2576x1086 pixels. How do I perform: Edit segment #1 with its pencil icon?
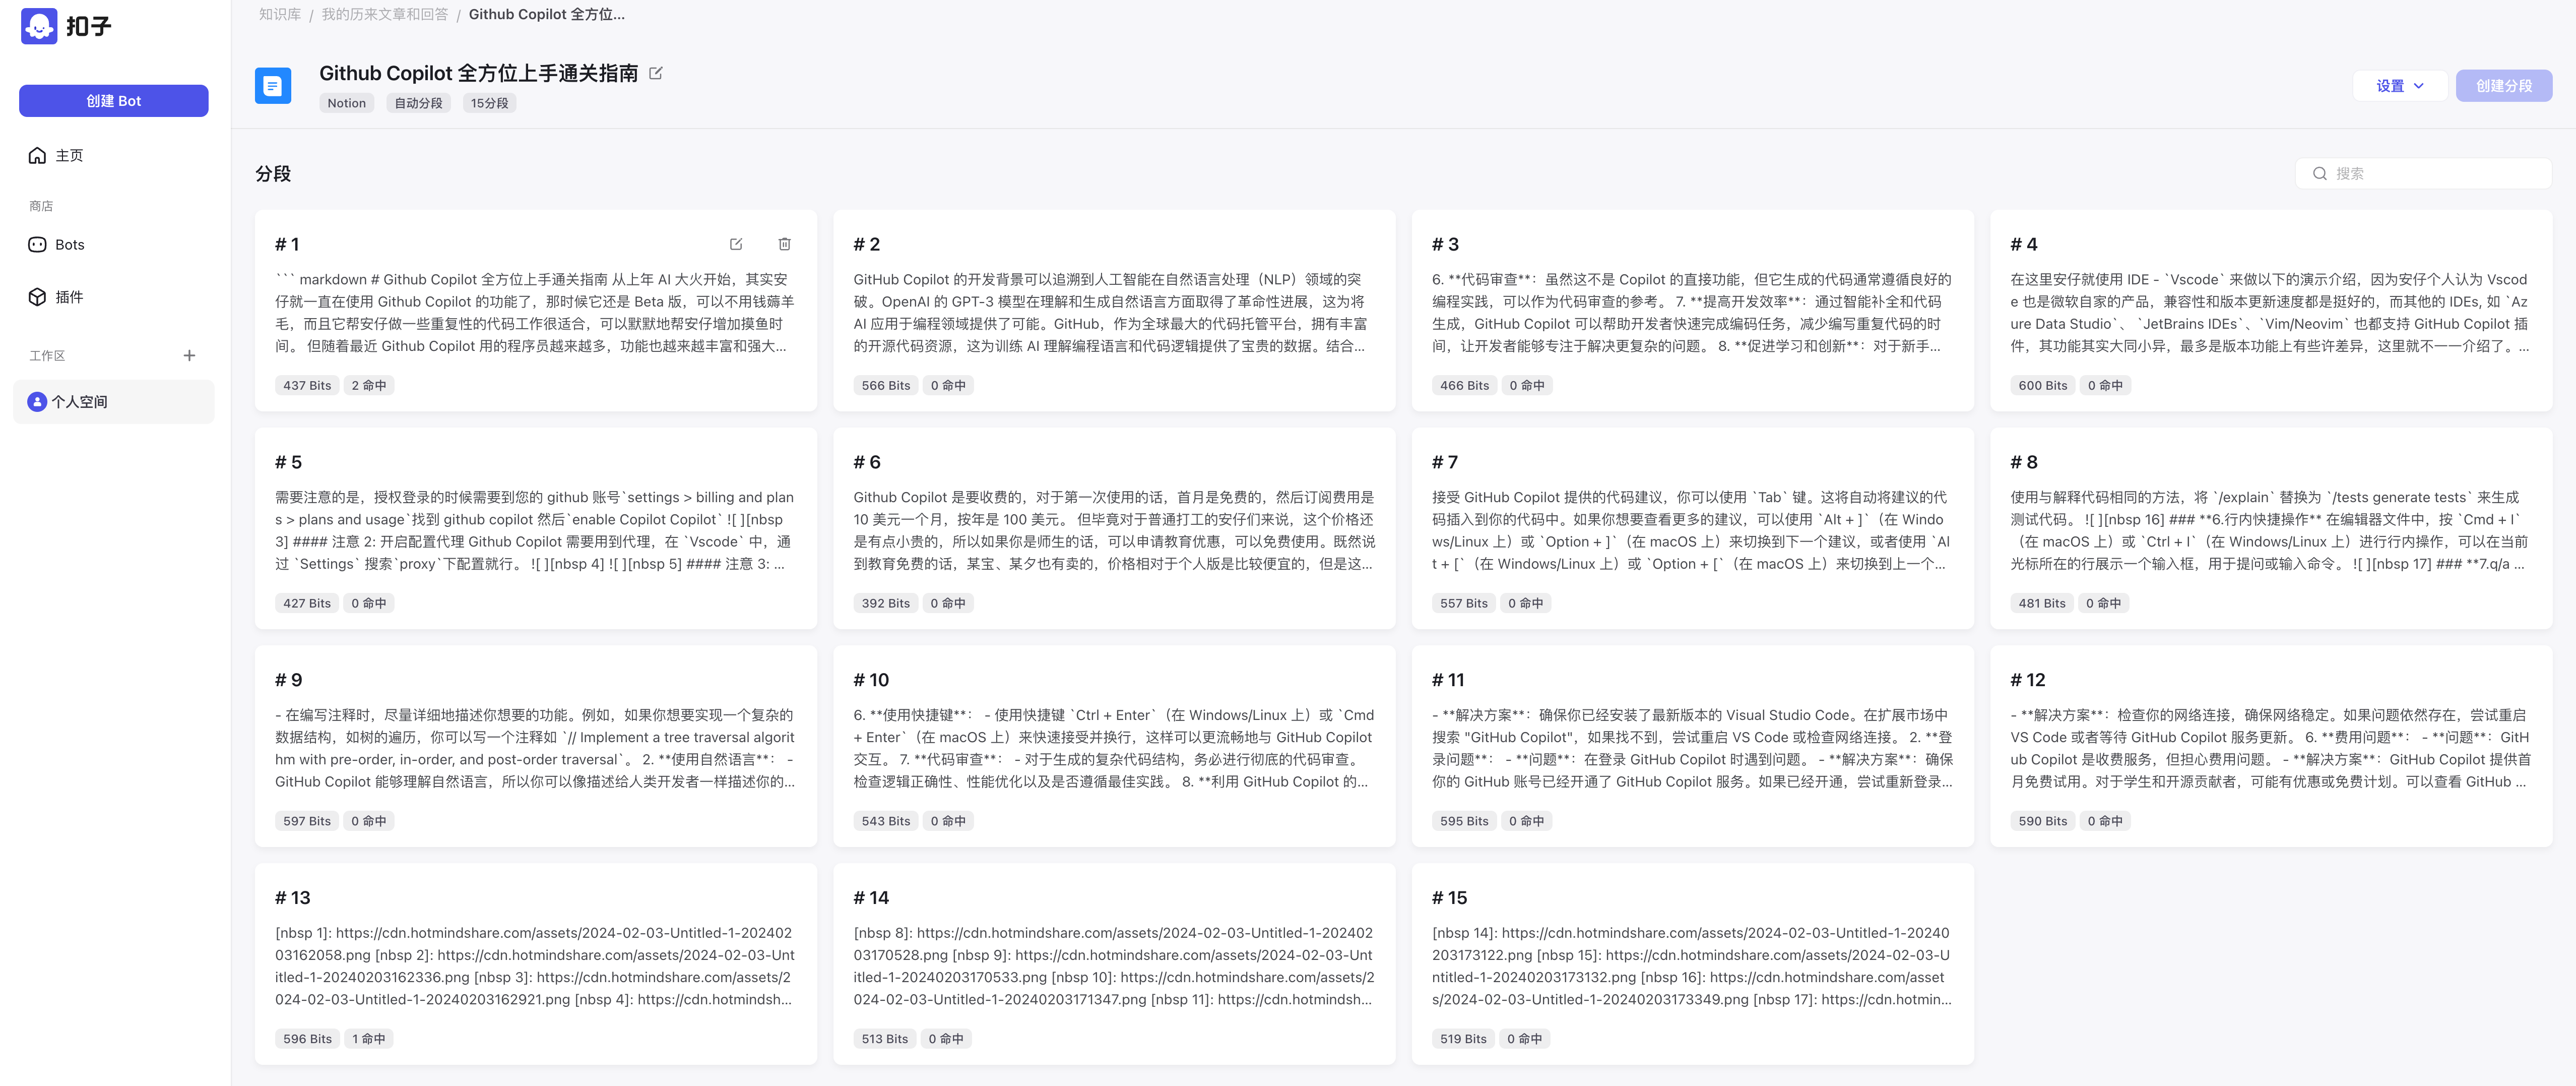pyautogui.click(x=736, y=244)
